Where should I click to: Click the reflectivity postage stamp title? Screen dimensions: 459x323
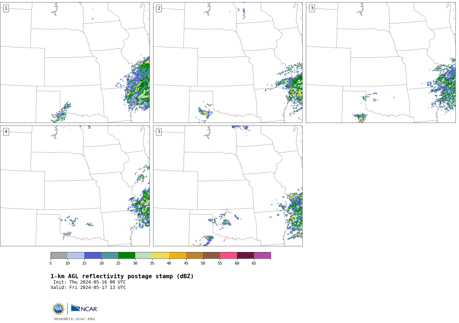[122, 276]
